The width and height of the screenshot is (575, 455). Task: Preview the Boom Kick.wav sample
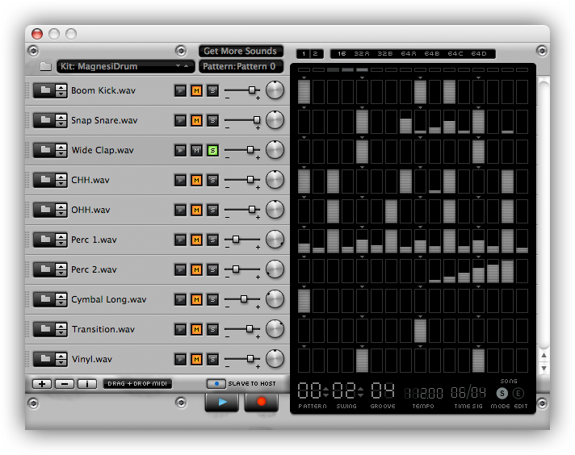[x=180, y=90]
